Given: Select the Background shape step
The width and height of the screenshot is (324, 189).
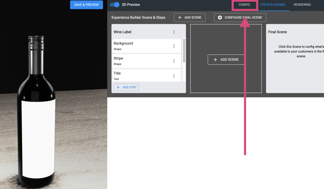Looking at the screenshot, I should (146, 46).
